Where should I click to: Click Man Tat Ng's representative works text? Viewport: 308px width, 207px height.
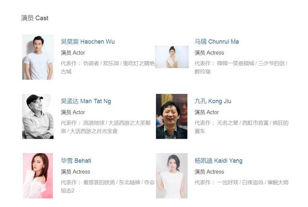[106, 127]
